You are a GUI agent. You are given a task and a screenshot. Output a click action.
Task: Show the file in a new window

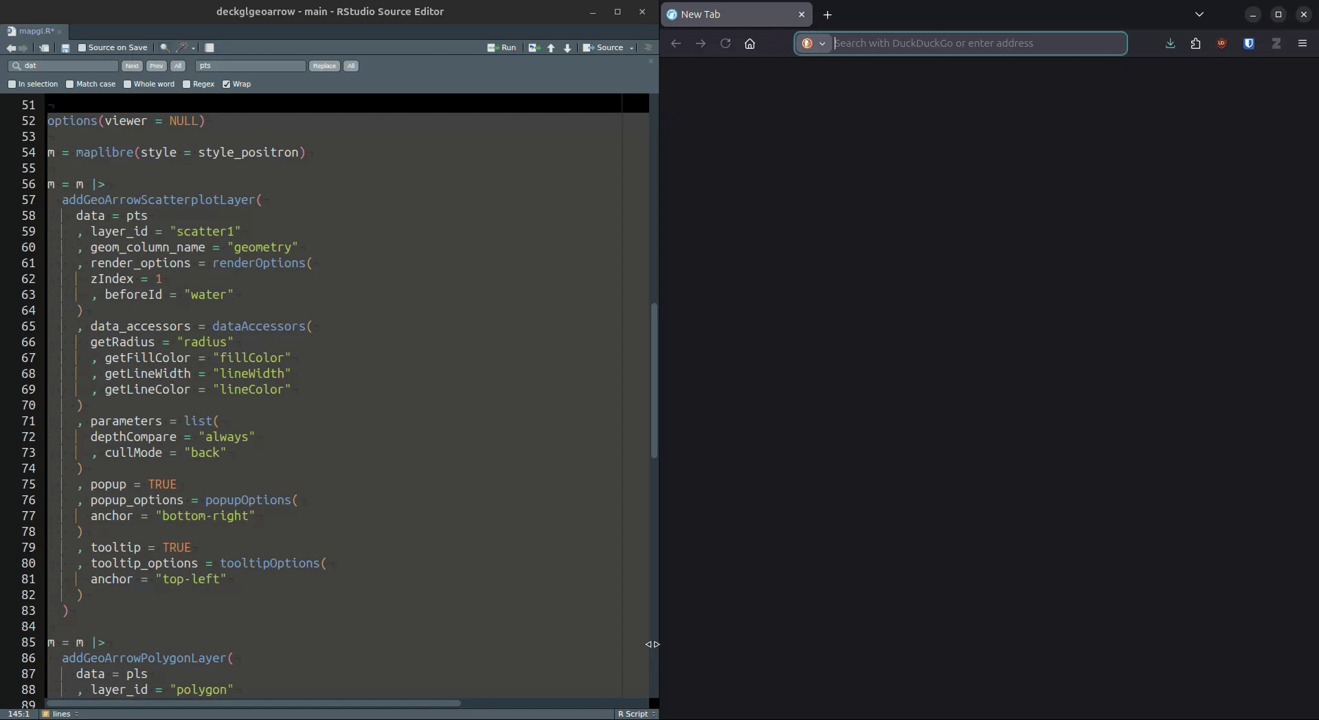(44, 48)
